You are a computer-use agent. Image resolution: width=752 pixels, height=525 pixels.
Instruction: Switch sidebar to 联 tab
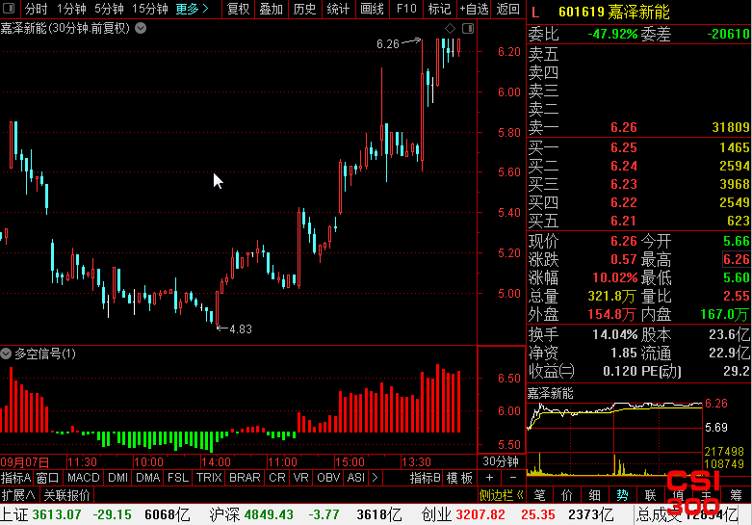click(650, 495)
